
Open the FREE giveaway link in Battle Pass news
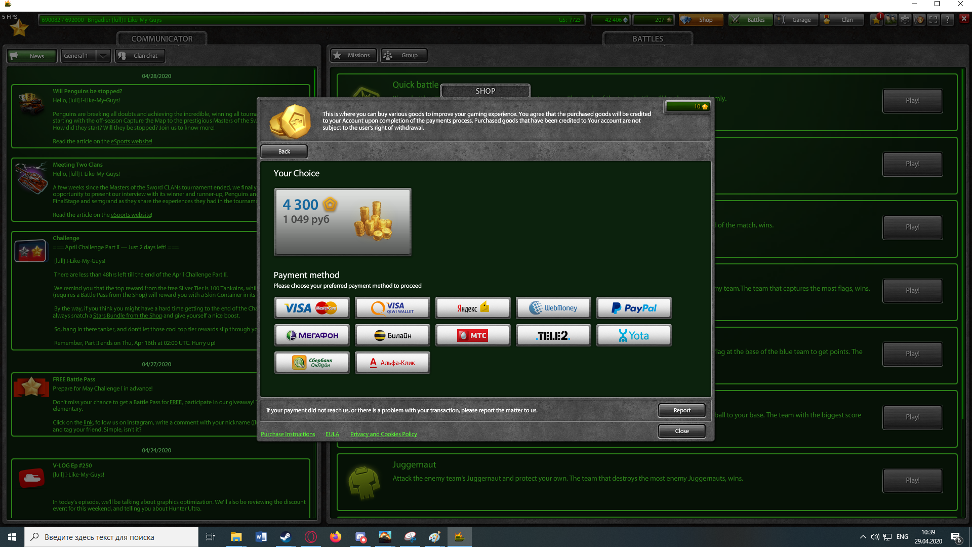click(x=176, y=402)
